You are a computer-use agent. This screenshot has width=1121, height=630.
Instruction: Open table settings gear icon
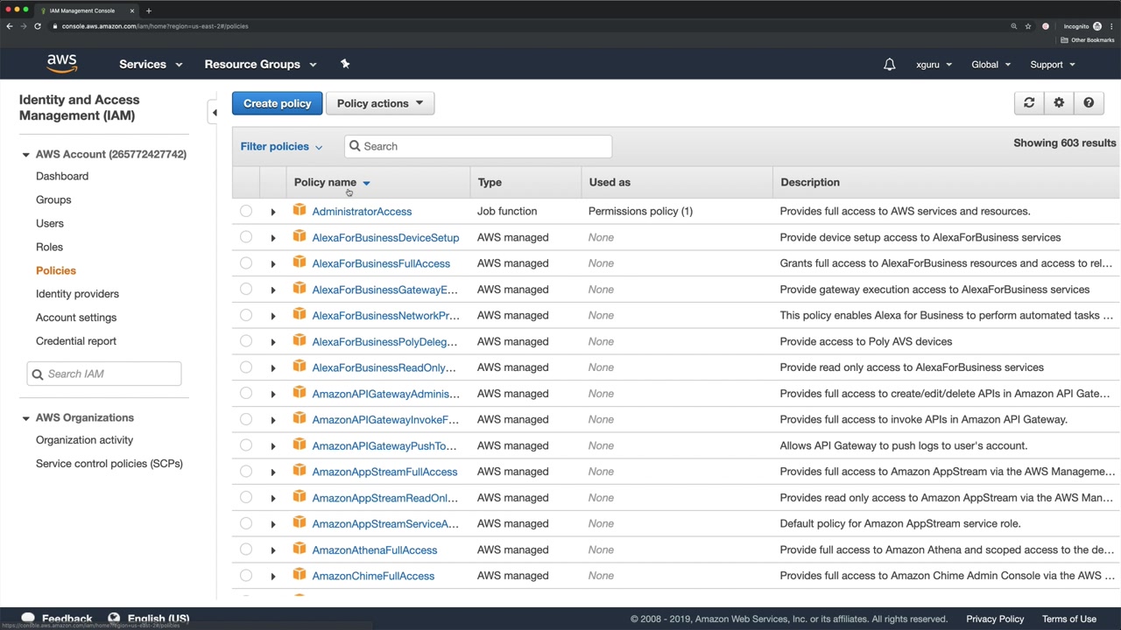1059,103
